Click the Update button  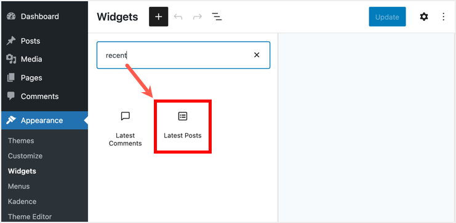[387, 17]
